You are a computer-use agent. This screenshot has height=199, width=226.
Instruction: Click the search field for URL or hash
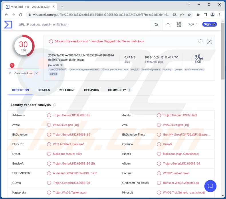(83, 25)
